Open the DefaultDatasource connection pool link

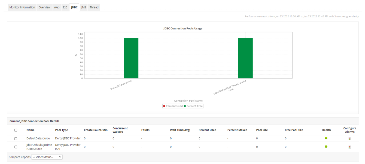point(39,138)
